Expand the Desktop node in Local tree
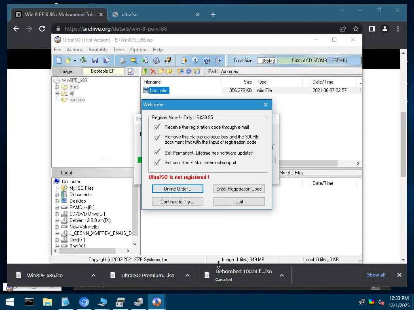Image resolution: width=414 pixels, height=310 pixels. click(x=57, y=201)
